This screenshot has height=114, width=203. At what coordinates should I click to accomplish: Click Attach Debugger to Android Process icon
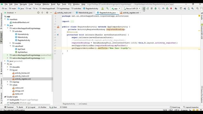click(167, 9)
